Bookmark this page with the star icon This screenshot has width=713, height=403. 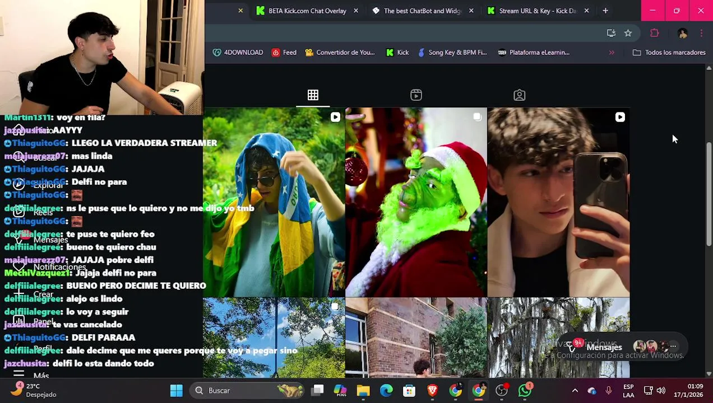628,34
